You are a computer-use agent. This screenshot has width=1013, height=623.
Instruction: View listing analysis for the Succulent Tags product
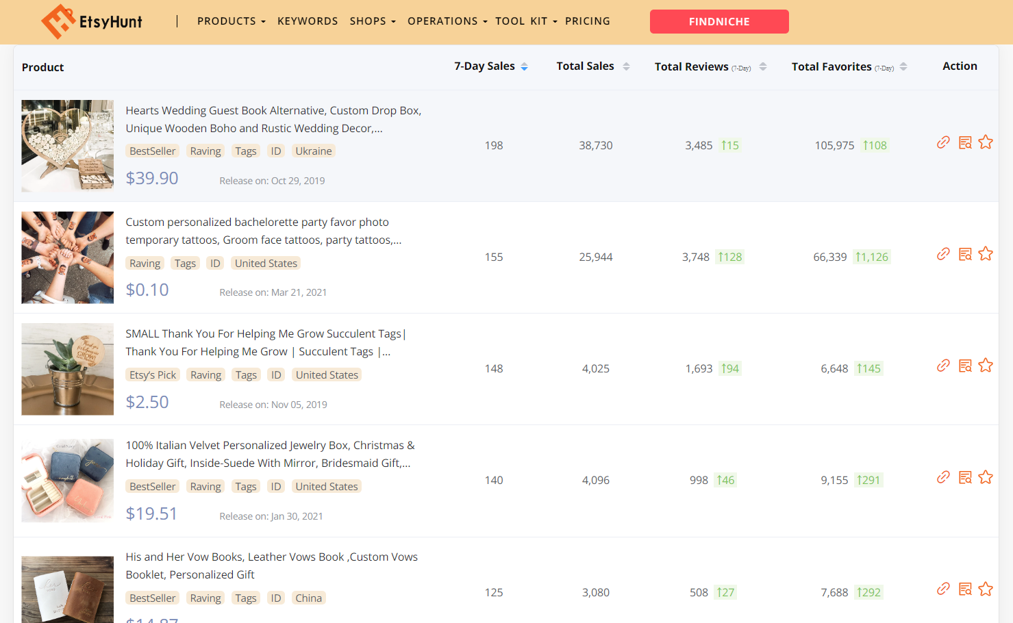(x=965, y=366)
